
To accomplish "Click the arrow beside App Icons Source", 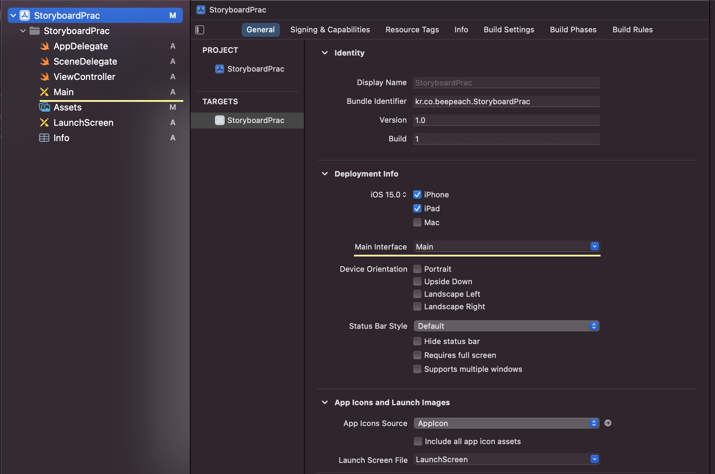I will [x=608, y=423].
